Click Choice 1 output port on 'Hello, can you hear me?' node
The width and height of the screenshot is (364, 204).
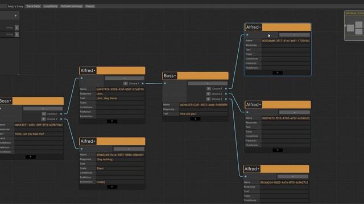61,114
